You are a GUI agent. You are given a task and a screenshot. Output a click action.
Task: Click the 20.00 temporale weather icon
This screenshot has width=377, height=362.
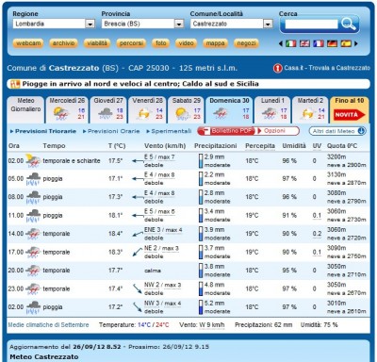coord(33,271)
